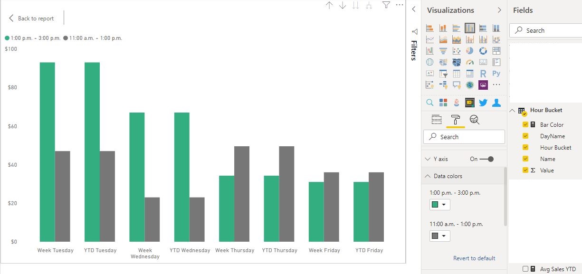Select the pie chart visualization icon
The image size is (582, 274).
pyautogui.click(x=470, y=51)
